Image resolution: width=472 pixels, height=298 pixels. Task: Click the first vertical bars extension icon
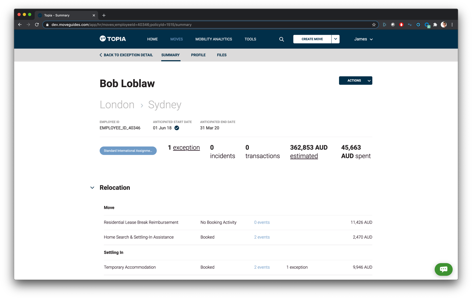385,25
